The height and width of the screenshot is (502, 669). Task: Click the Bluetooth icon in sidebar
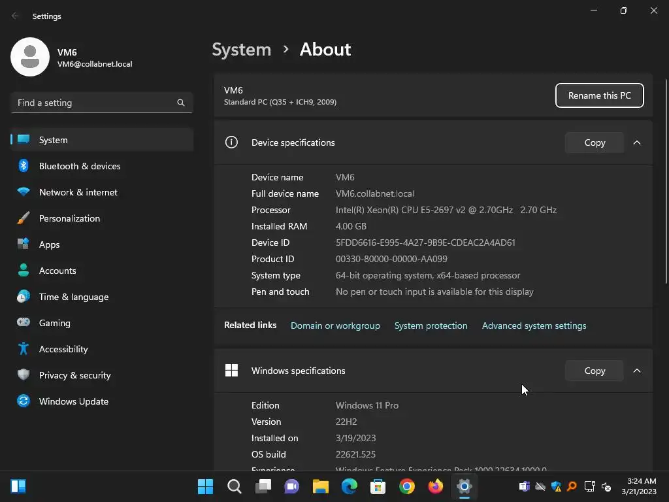click(24, 165)
